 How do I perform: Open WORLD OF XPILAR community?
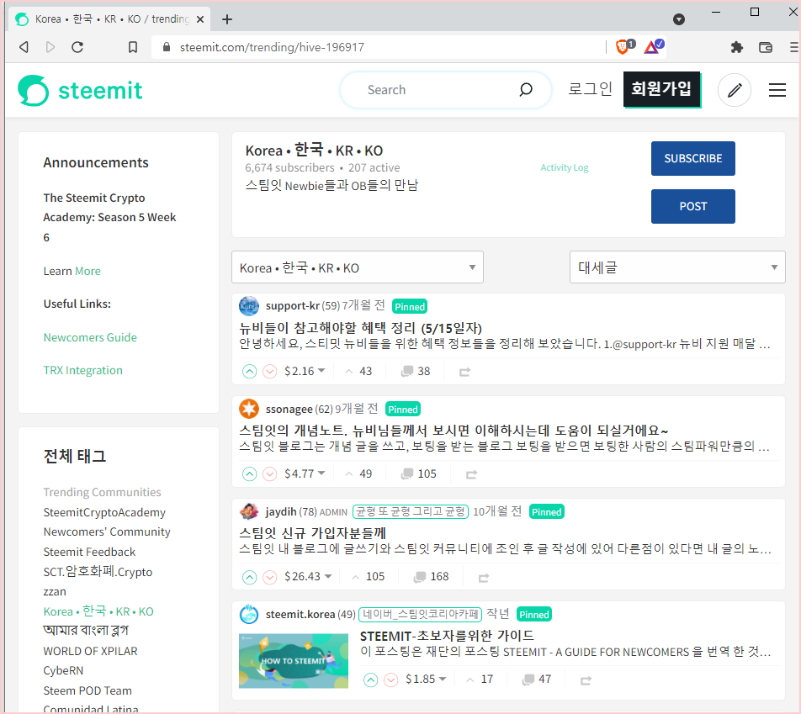[90, 651]
